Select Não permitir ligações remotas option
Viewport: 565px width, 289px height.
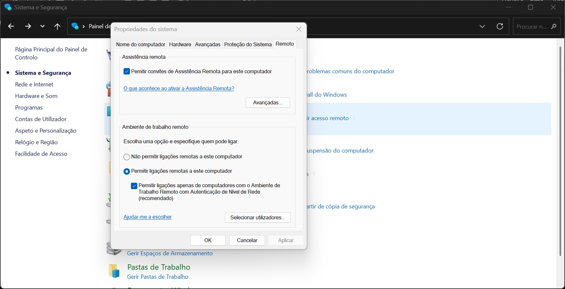pyautogui.click(x=127, y=157)
